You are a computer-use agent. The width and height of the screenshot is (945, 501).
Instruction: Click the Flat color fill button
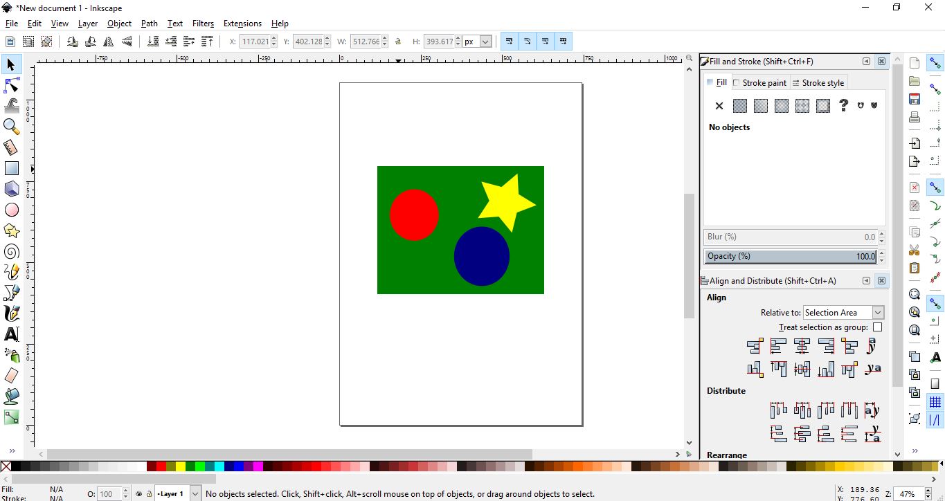coord(740,106)
